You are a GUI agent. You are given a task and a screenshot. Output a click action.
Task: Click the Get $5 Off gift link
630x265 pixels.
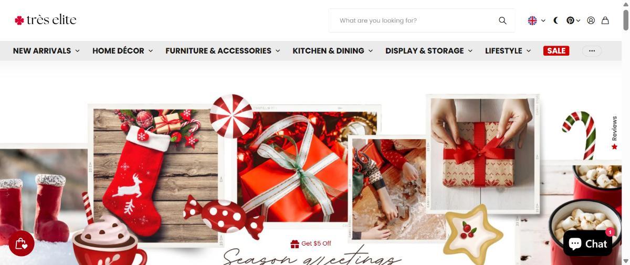tap(311, 243)
